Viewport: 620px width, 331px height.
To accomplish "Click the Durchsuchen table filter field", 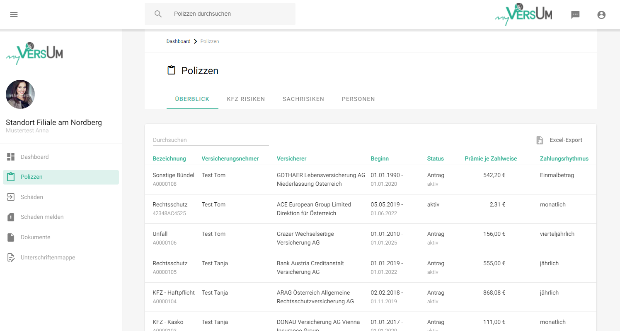I will 211,140.
